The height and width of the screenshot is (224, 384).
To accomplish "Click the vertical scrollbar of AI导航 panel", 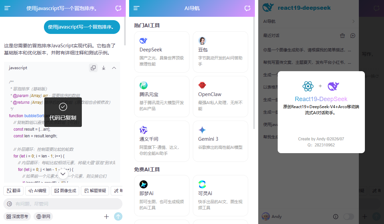I will click(x=254, y=73).
